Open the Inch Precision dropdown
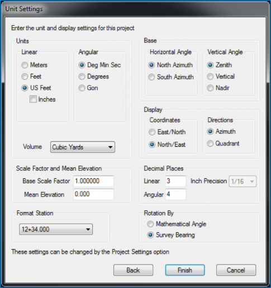 pyautogui.click(x=243, y=181)
